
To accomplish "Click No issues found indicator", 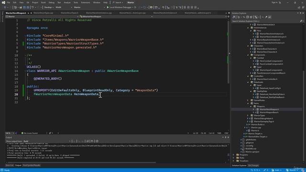I will pos(29,133).
